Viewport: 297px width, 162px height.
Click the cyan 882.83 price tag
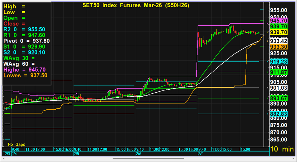click(x=279, y=114)
